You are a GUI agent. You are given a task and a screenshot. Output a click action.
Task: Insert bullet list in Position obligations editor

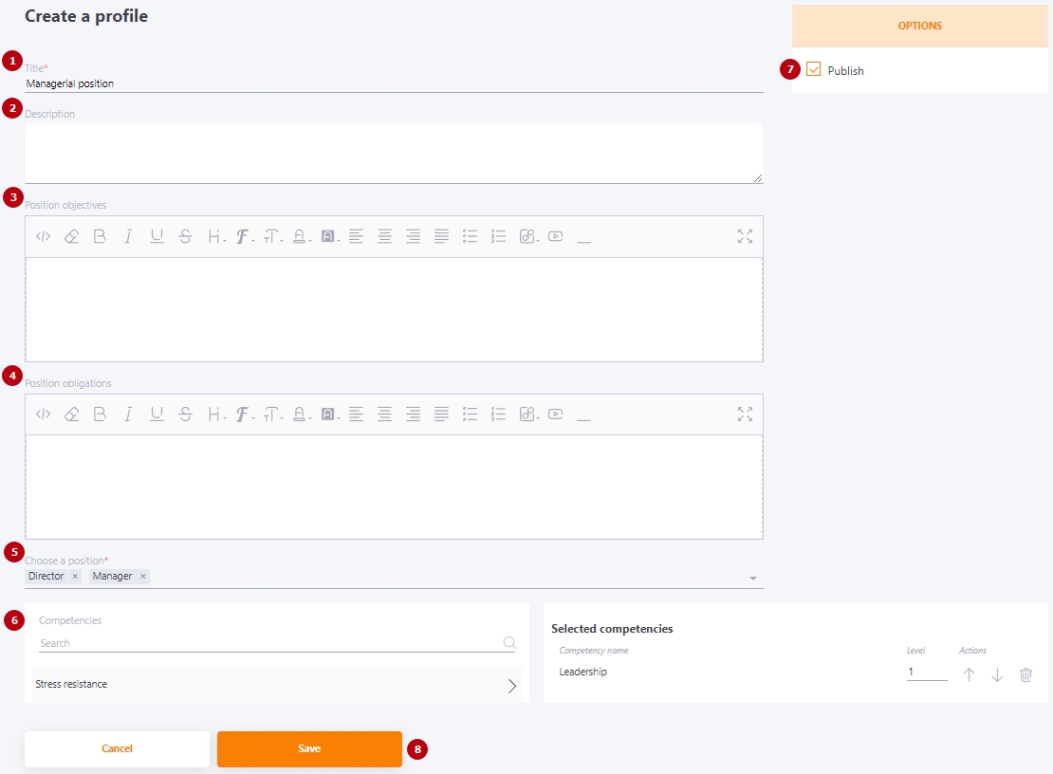click(471, 415)
